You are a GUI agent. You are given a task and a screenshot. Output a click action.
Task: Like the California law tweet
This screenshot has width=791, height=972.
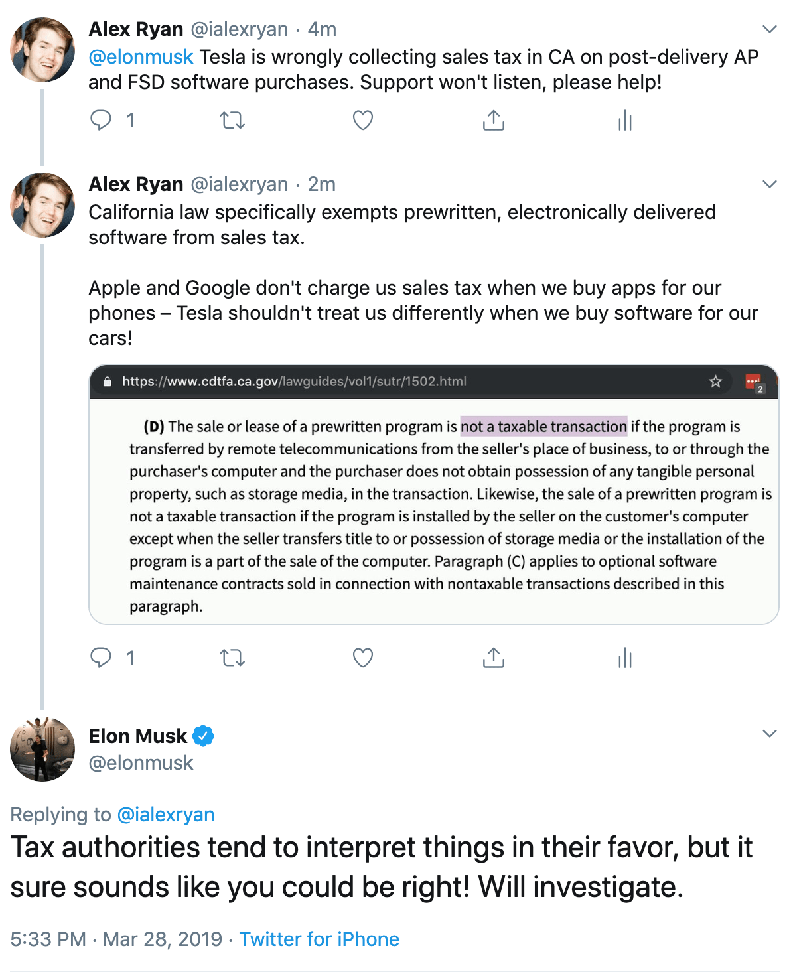point(362,658)
